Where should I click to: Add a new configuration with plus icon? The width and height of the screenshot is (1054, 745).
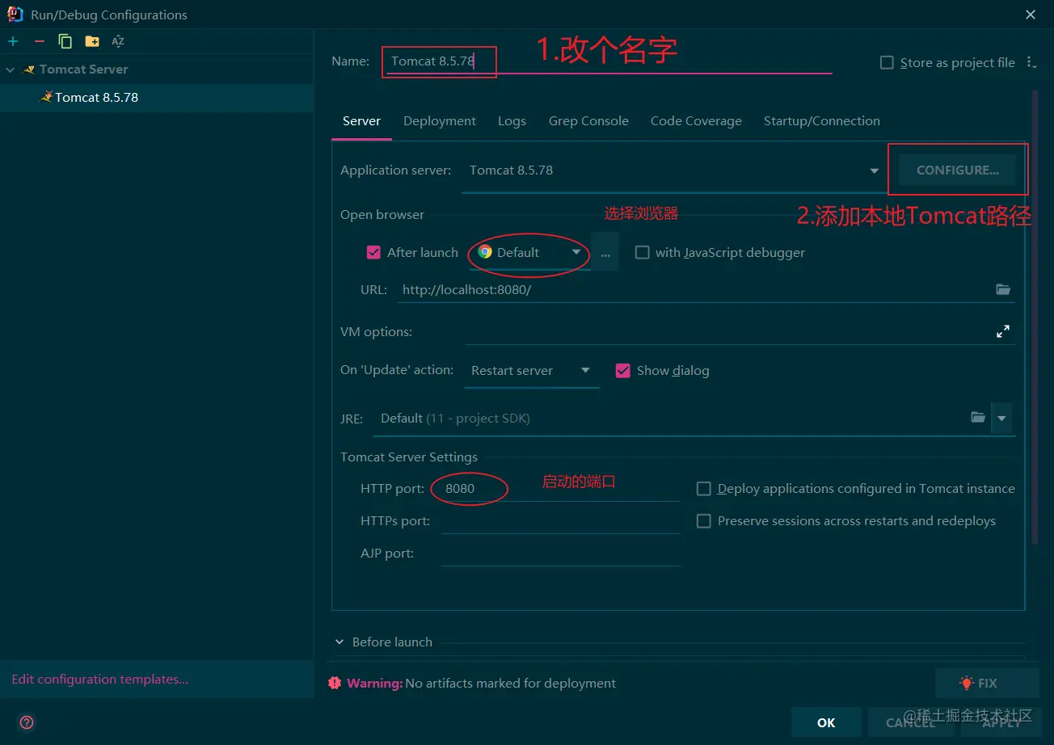click(13, 41)
